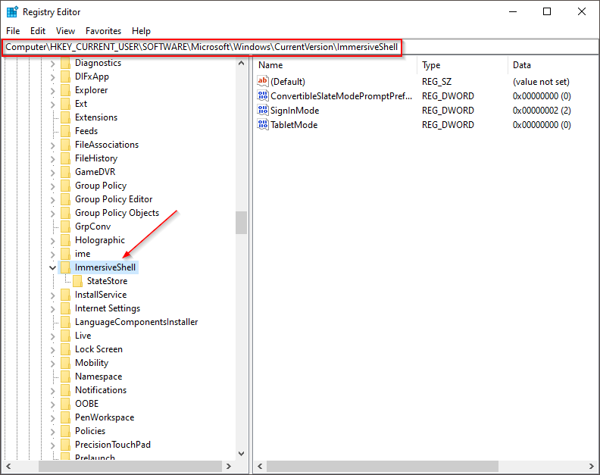Click REG_SZ type of (Default)
Screen dimensions: 600x475
436,82
